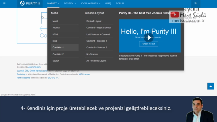Click the Purity III logo
This screenshot has width=217, height=122.
(x=30, y=3)
